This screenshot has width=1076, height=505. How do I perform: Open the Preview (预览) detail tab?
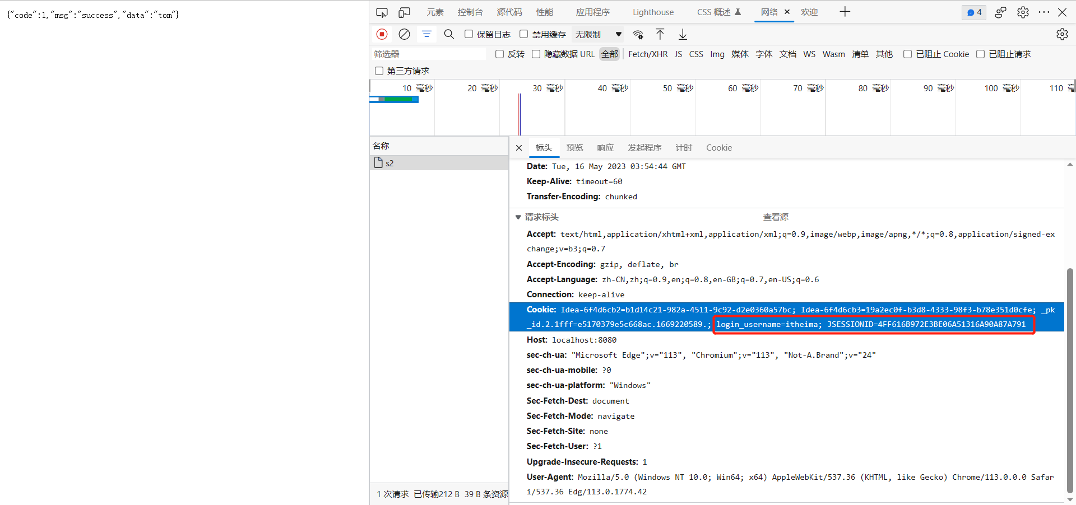pyautogui.click(x=574, y=148)
